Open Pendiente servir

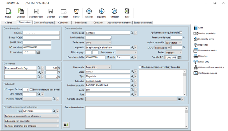click(x=204, y=39)
